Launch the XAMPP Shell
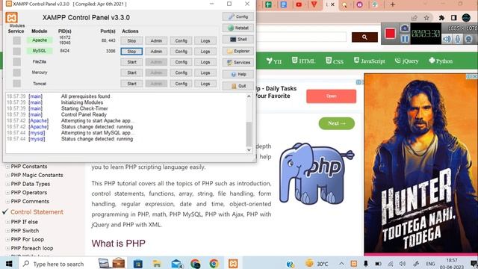Screen dimensions: 478x269 click(x=238, y=40)
